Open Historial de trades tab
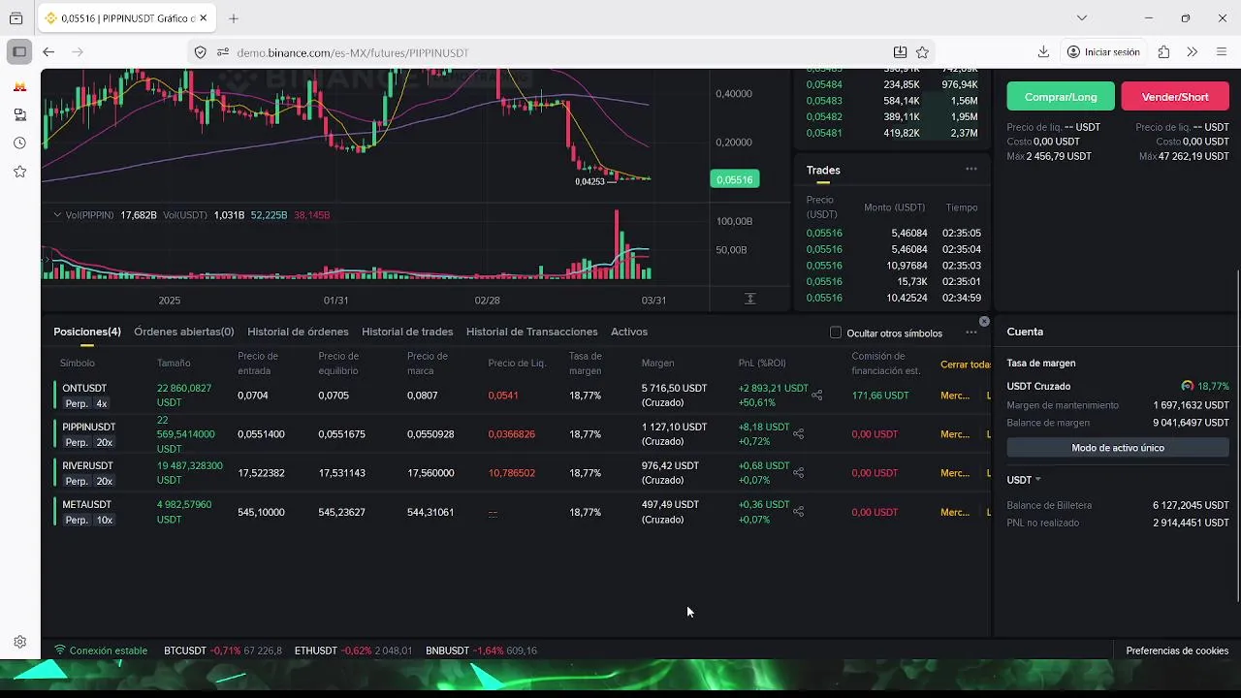This screenshot has height=698, width=1241. [x=407, y=332]
